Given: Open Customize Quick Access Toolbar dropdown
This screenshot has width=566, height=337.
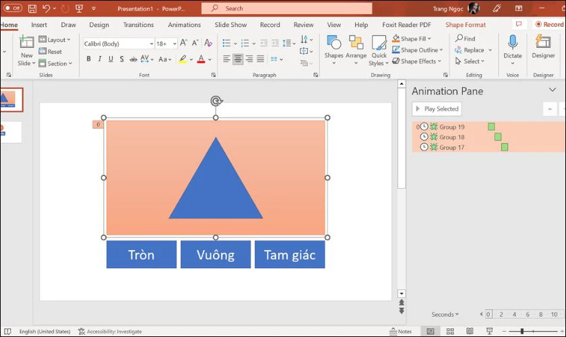Looking at the screenshot, I should click(x=94, y=8).
